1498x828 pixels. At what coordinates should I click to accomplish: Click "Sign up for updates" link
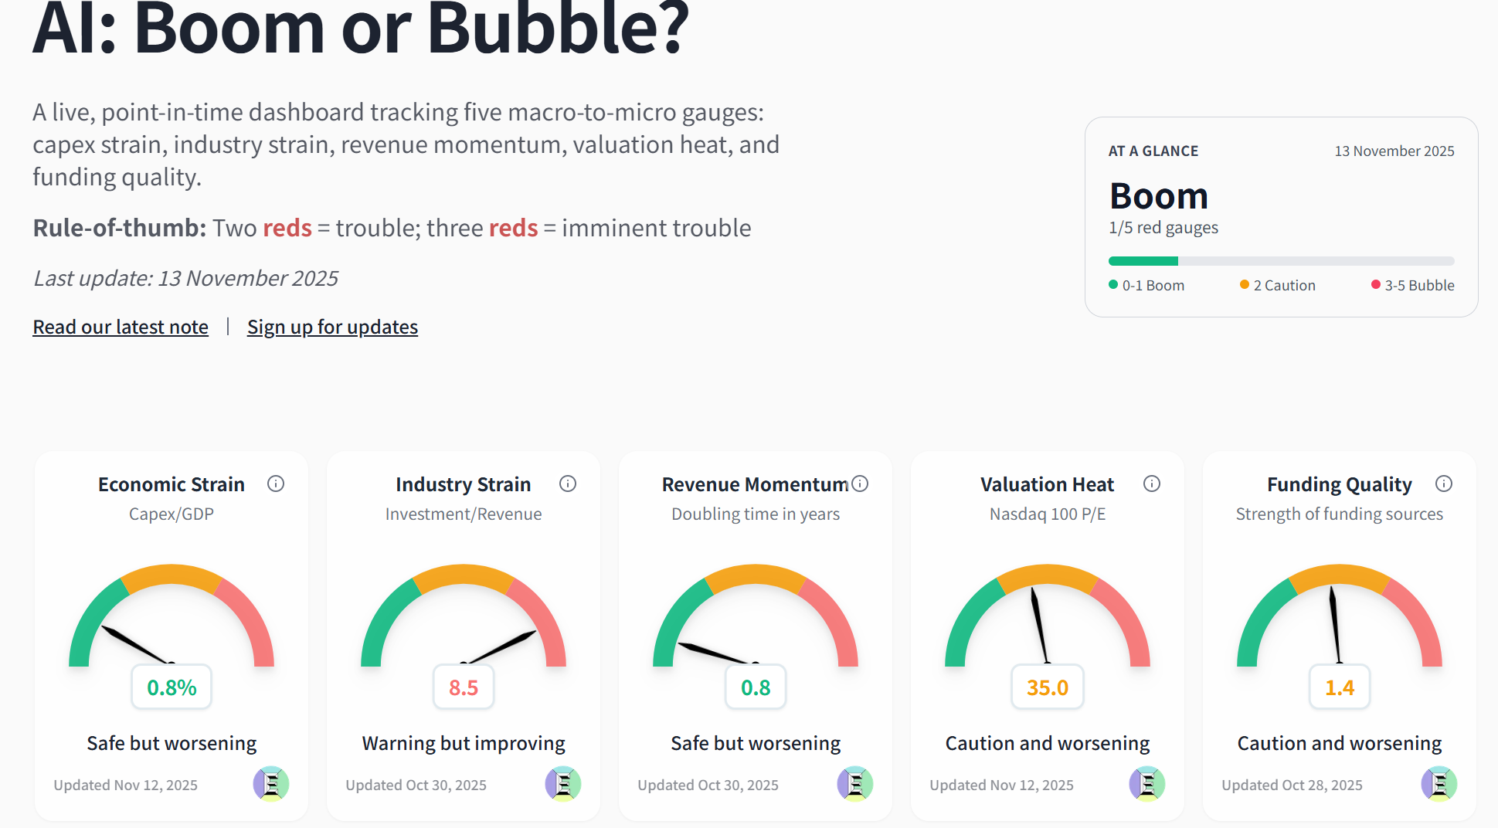pyautogui.click(x=332, y=327)
